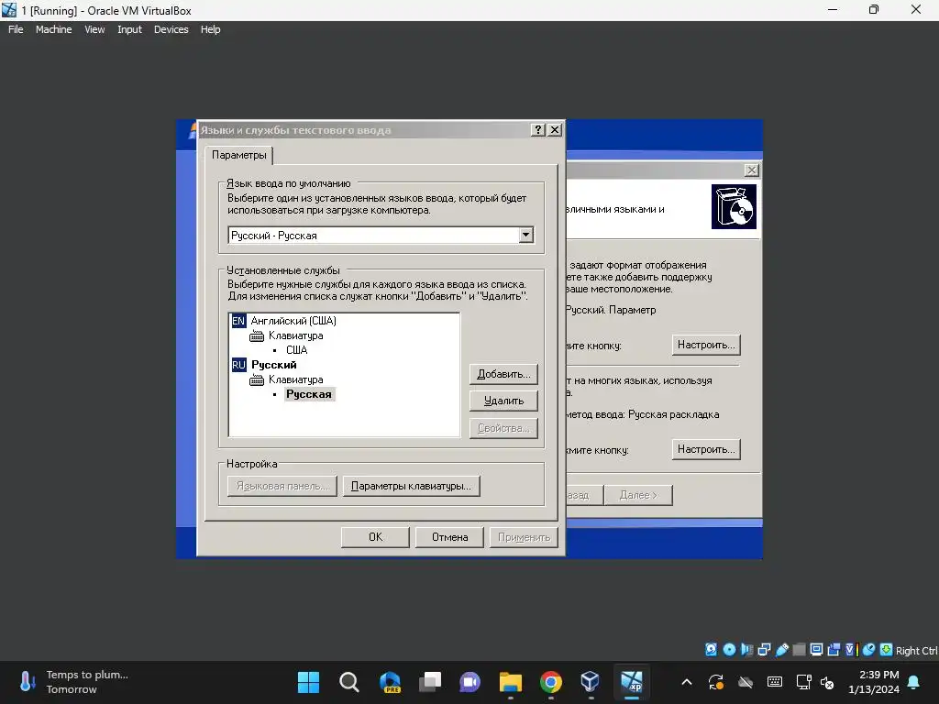Click upper Настроить... button in background window
The height and width of the screenshot is (704, 939).
706,345
